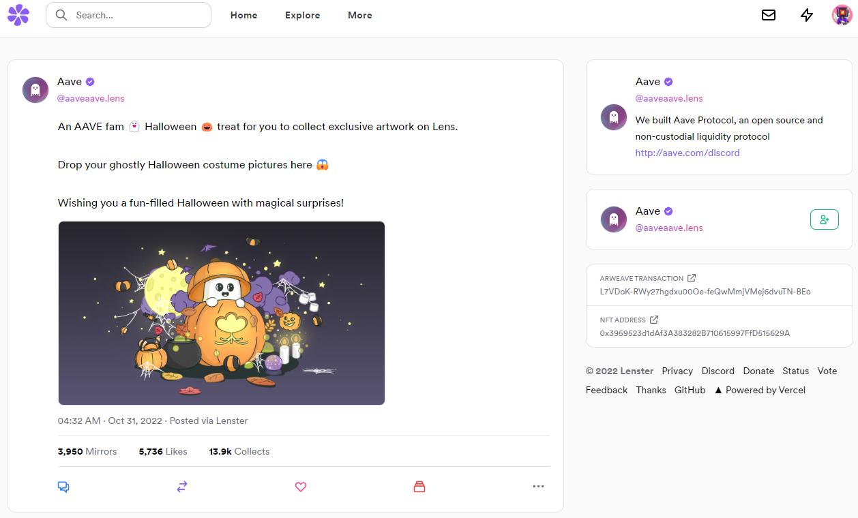Screen dimensions: 858x518
Task: Open the three-dot post options menu
Action: click(x=538, y=487)
